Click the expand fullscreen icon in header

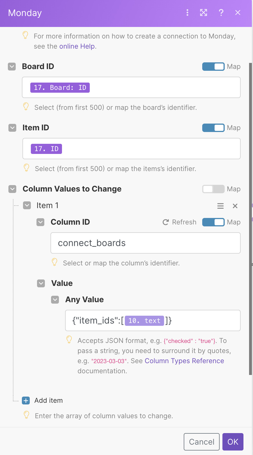coord(204,13)
